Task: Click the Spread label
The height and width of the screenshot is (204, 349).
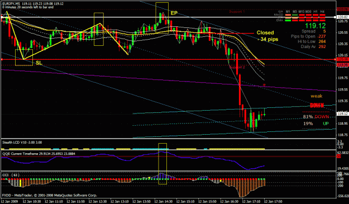Action: pos(308,31)
